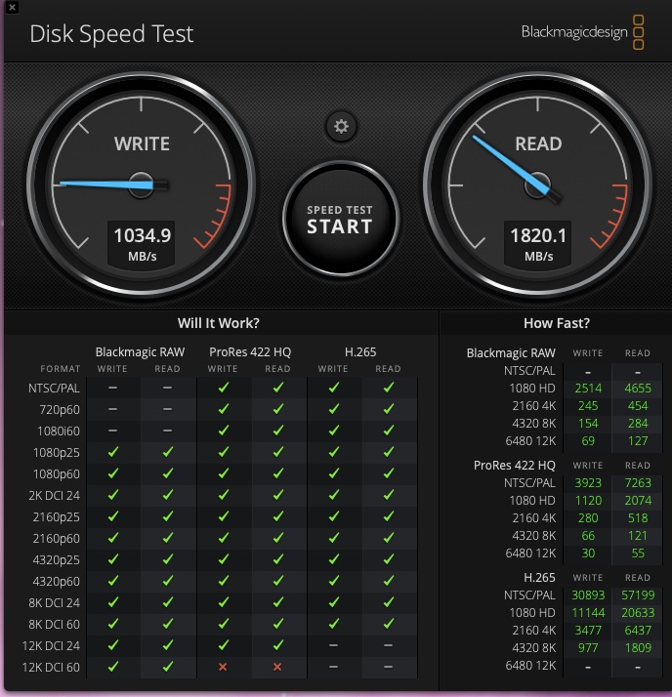This screenshot has width=672, height=697.
Task: Click the 'ProRes 422 HQ' header in Will It Work table
Action: 250,352
